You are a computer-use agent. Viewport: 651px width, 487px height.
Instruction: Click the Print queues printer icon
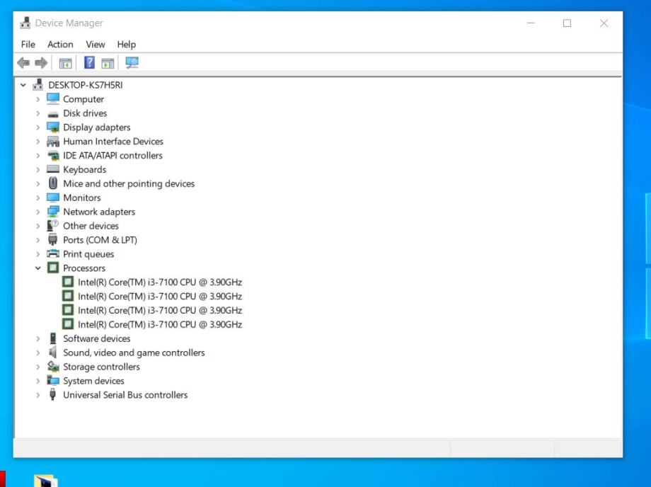pyautogui.click(x=53, y=253)
